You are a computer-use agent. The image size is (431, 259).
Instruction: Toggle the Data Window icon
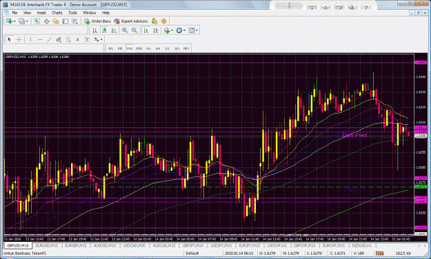[x=46, y=21]
